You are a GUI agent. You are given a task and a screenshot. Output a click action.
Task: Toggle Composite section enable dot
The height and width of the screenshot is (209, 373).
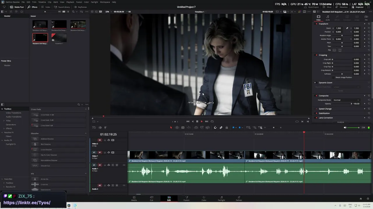[x=316, y=96]
